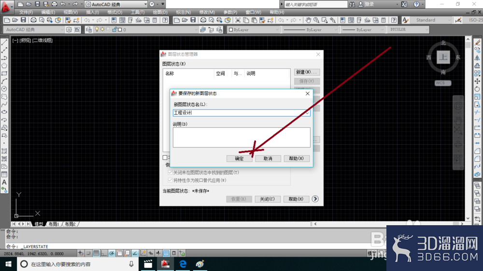The image size is (483, 271).
Task: Expand the new layer state name combo box
Action: pos(307,113)
